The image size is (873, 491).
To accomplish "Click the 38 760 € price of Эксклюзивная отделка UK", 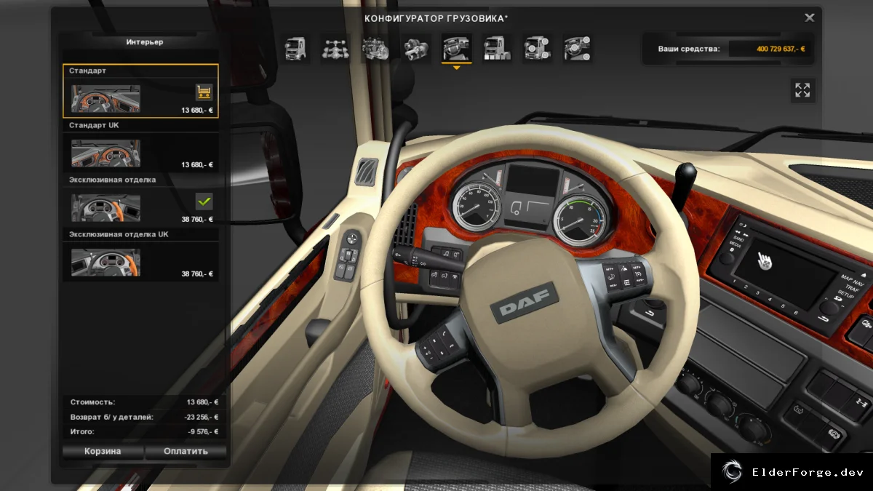I will [x=197, y=274].
